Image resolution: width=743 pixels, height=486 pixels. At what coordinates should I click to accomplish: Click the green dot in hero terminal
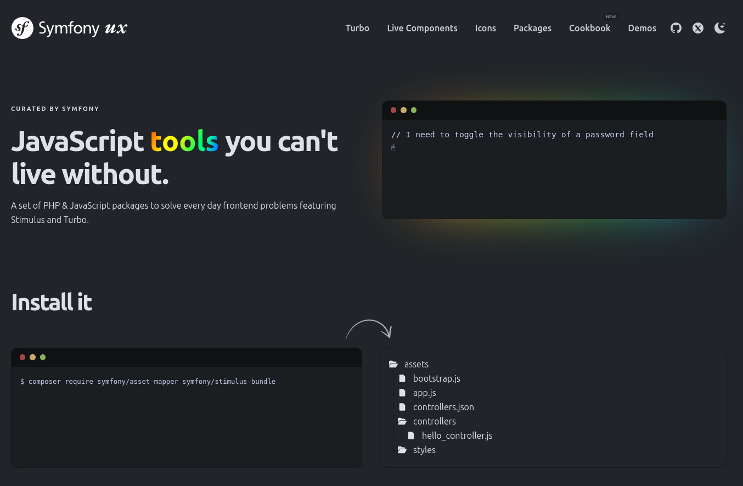[414, 110]
